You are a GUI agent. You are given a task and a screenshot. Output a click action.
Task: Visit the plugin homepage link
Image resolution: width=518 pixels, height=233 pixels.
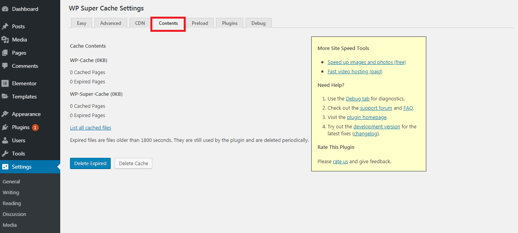point(367,117)
